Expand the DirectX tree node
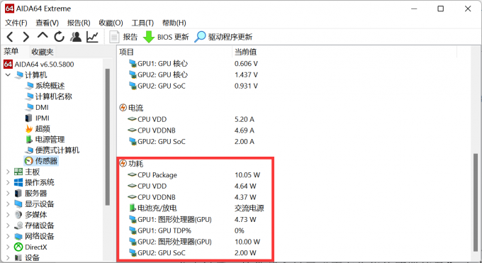This screenshot has width=482, height=263. click(x=8, y=247)
